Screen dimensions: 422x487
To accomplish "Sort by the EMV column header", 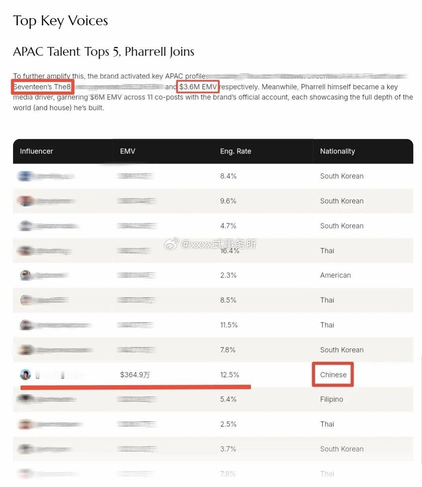I will pos(127,151).
